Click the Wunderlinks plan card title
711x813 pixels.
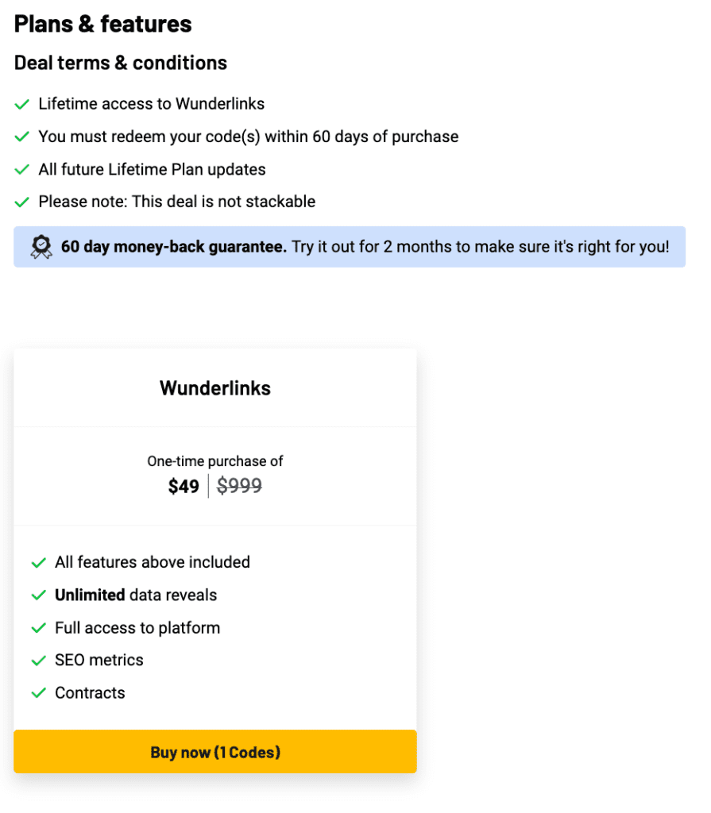click(215, 388)
